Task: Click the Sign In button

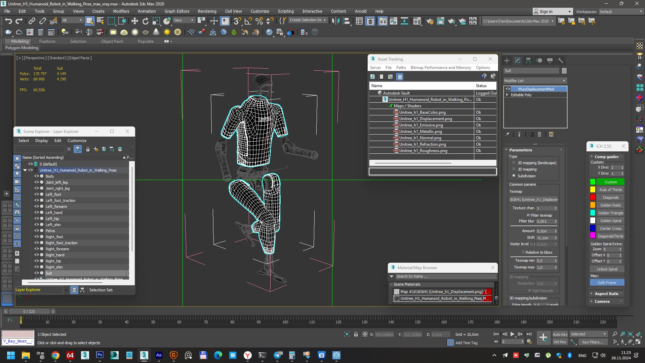Action: 552,11
